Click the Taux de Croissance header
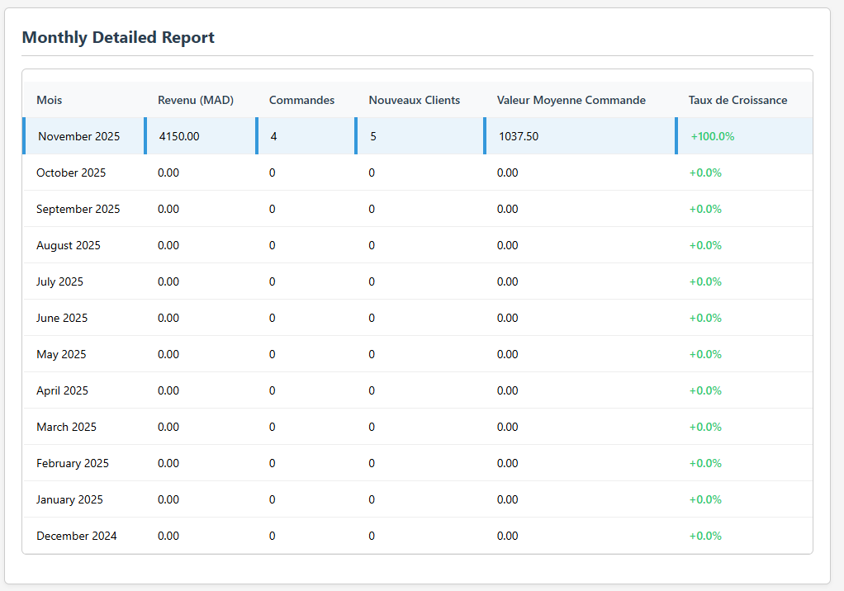The width and height of the screenshot is (844, 591). coord(737,100)
